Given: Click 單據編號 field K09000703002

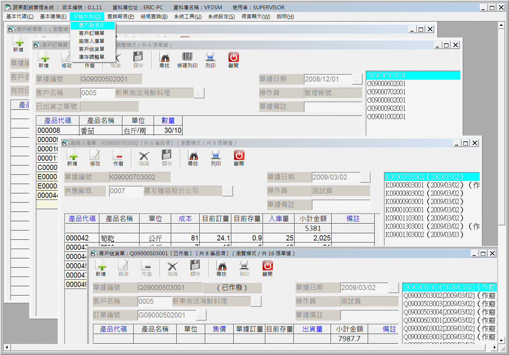Looking at the screenshot, I should 140,177.
